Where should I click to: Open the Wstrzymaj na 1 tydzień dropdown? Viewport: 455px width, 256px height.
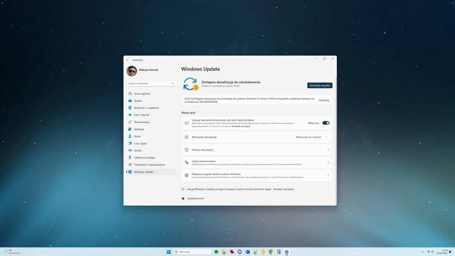[x=312, y=137]
